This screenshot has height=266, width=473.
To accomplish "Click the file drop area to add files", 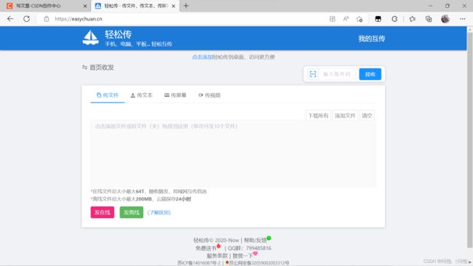I will 233,153.
